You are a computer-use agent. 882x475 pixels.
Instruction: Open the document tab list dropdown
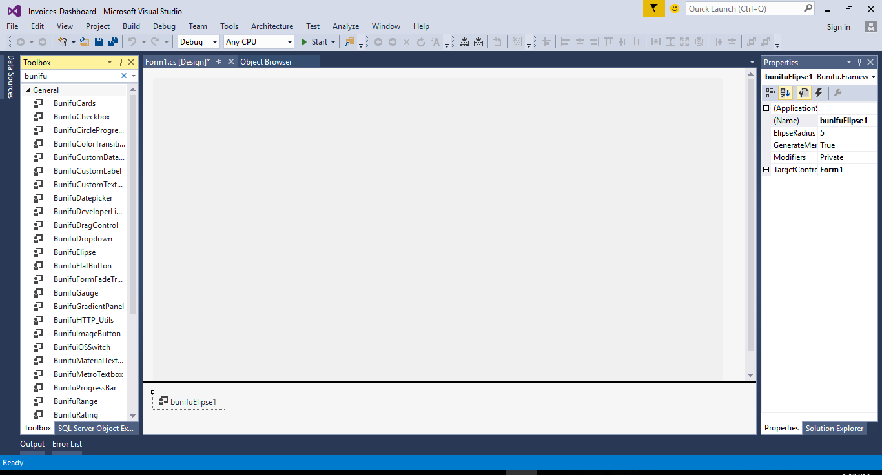(x=752, y=62)
